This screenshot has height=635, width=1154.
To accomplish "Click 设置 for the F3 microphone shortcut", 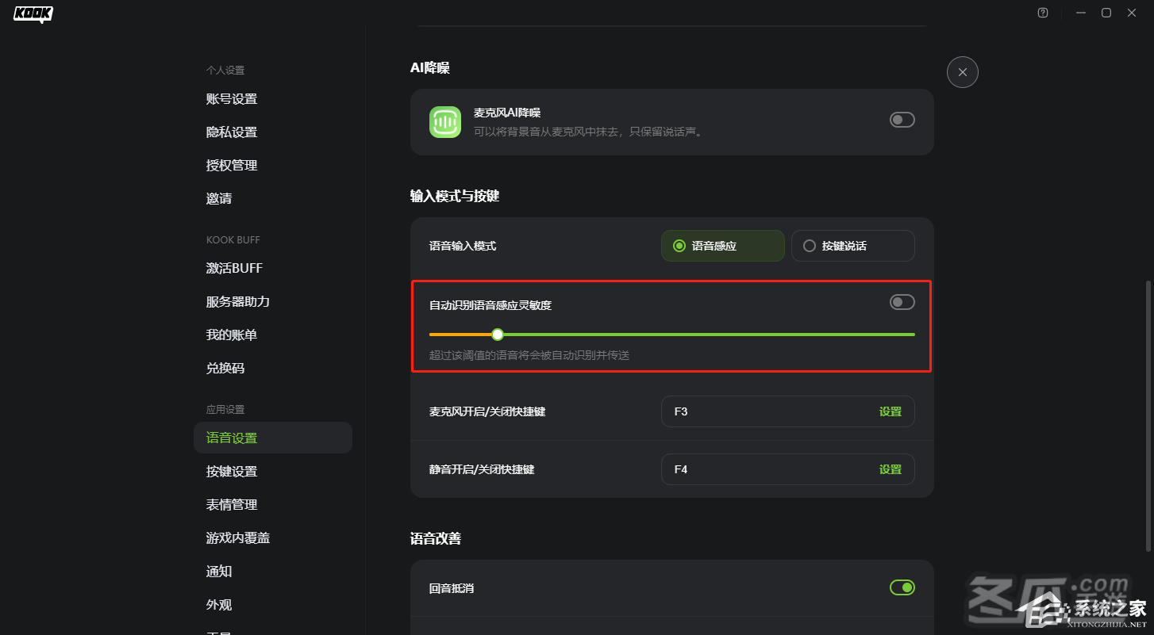I will click(x=890, y=412).
